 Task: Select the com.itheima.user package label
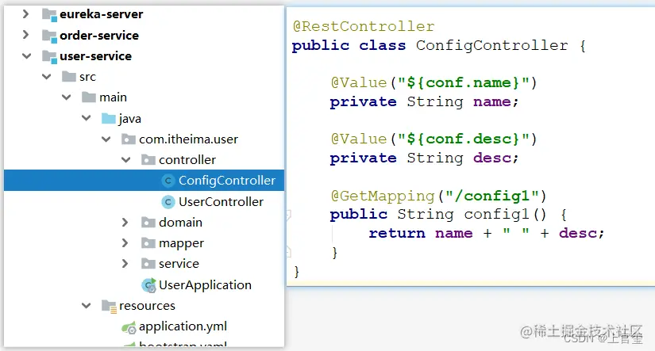pyautogui.click(x=188, y=139)
